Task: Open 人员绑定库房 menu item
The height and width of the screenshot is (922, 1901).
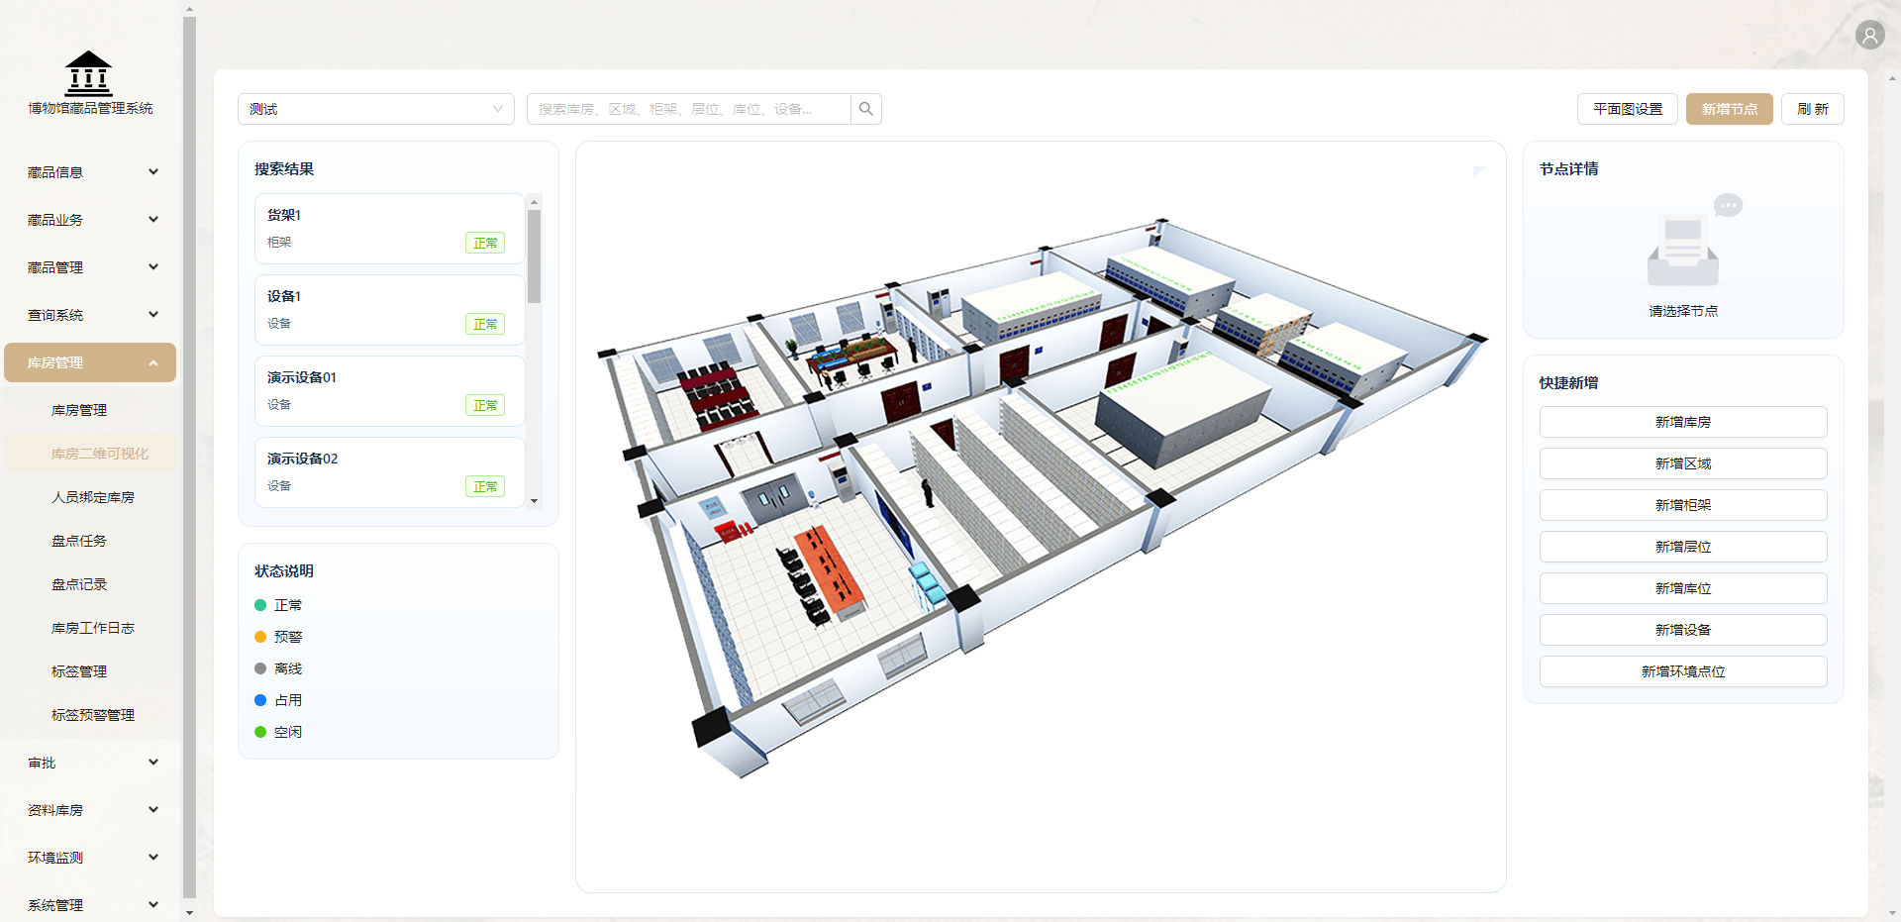Action: tap(90, 497)
